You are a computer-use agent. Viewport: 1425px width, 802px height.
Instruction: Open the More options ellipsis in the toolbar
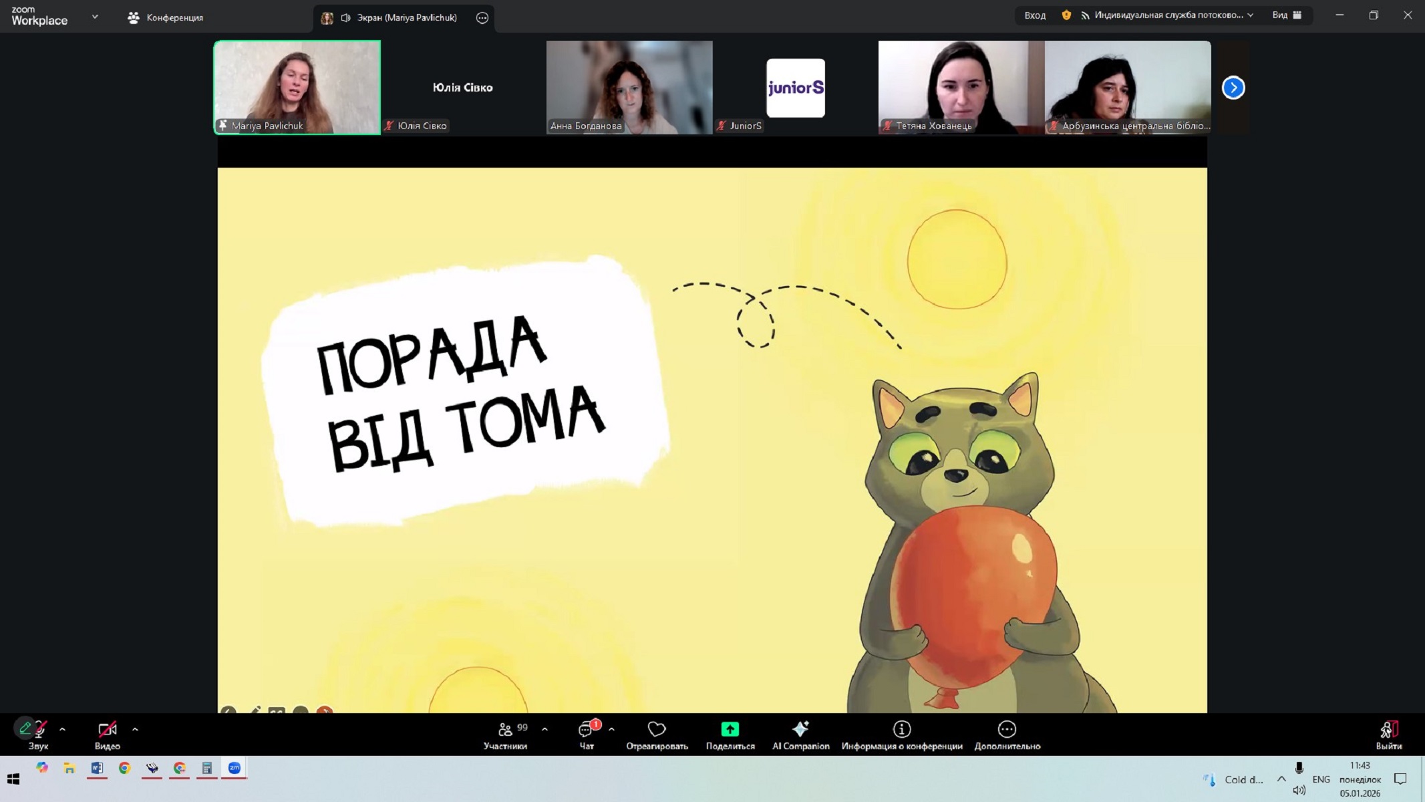[x=1007, y=729]
